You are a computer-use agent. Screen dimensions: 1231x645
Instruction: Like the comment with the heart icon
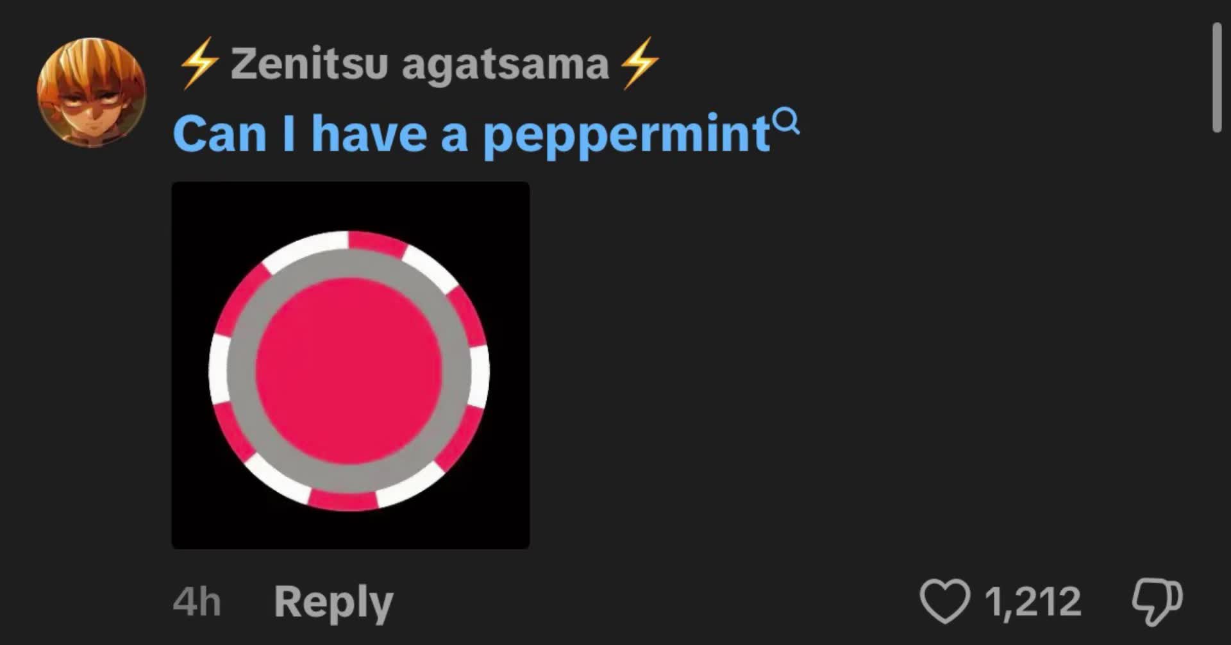point(945,601)
